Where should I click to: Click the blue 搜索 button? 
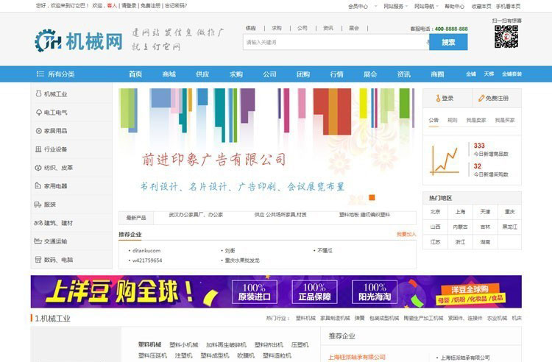coord(448,42)
